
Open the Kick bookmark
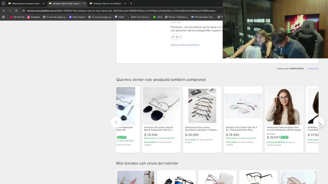point(158,17)
